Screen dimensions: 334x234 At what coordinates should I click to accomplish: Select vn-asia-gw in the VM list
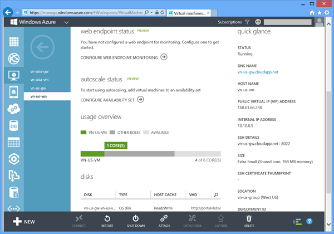coord(40,71)
